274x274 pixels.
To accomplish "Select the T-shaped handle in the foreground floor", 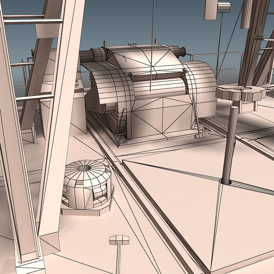I will pyautogui.click(x=119, y=254).
